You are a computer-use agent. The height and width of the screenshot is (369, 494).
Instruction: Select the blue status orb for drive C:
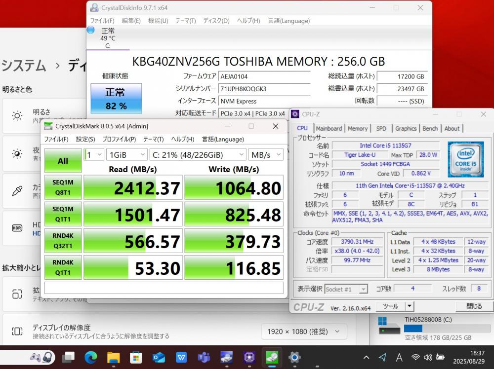pos(91,30)
